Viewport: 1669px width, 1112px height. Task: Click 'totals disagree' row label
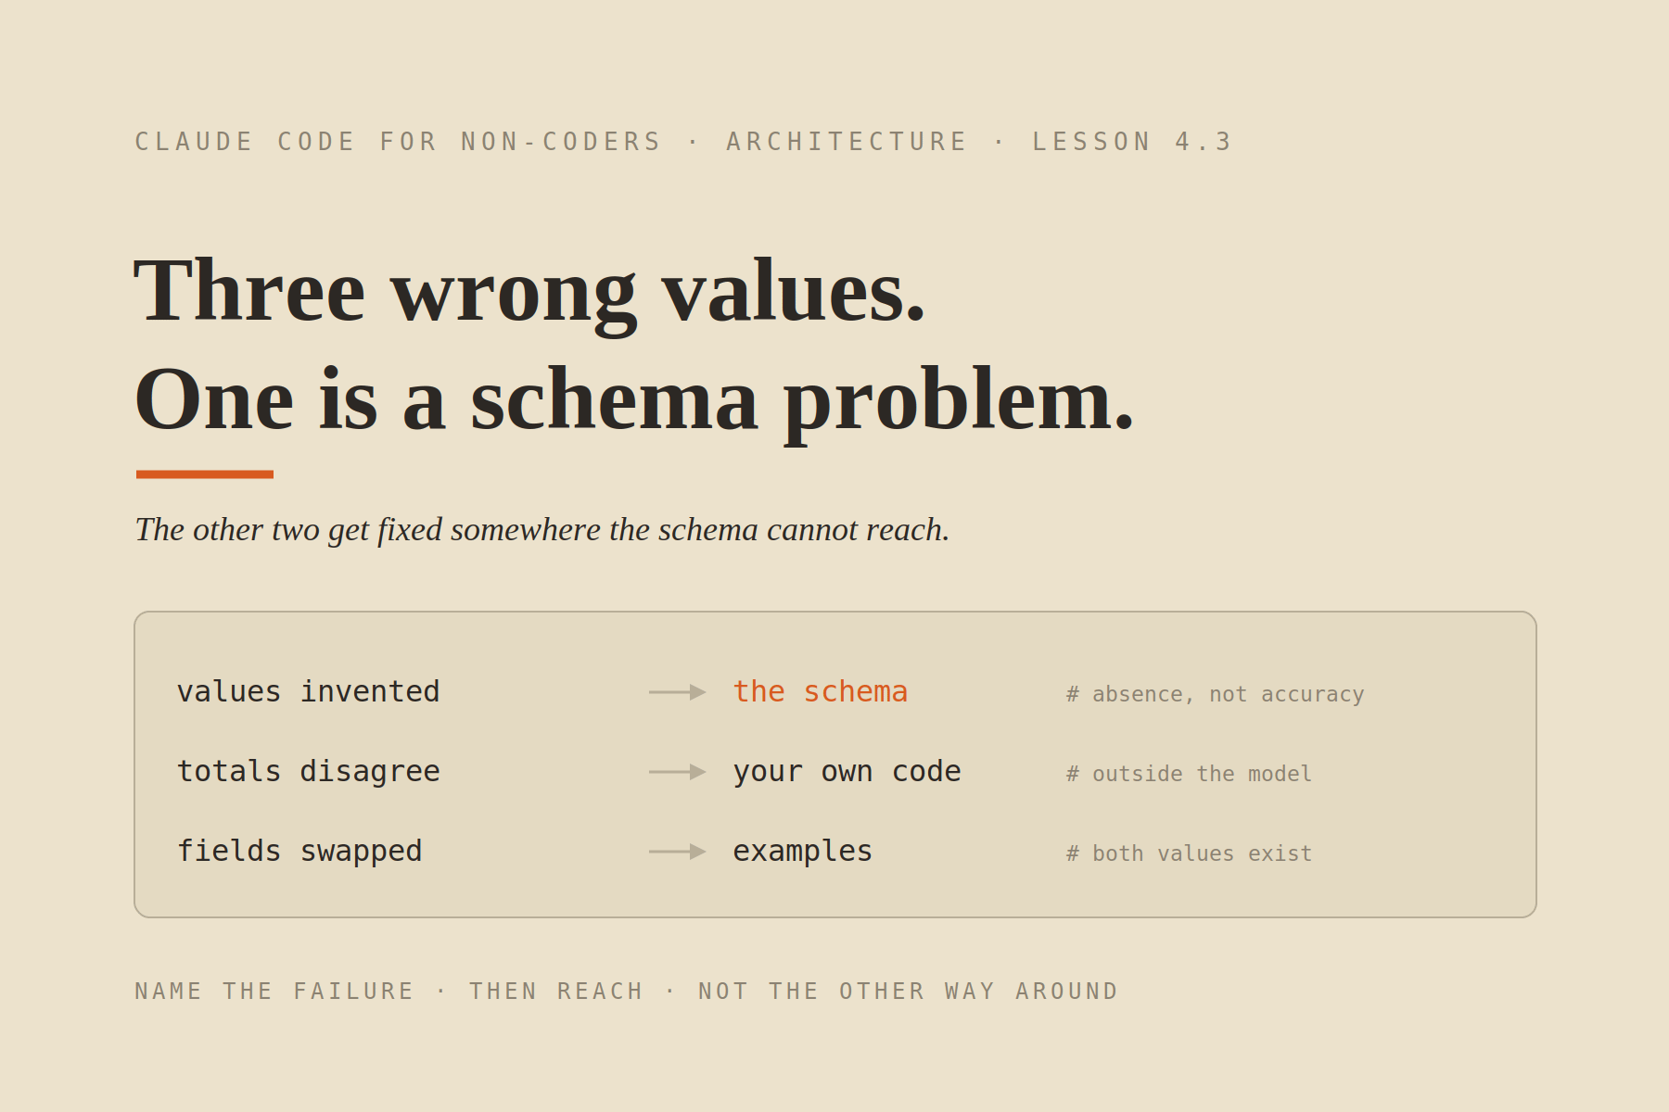pyautogui.click(x=309, y=772)
